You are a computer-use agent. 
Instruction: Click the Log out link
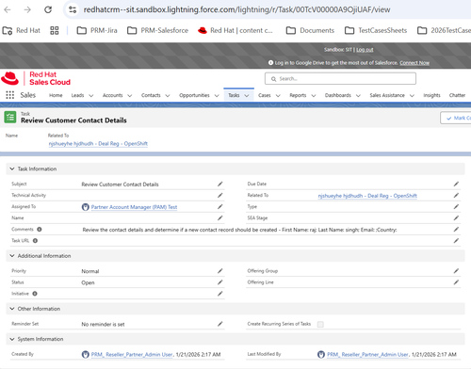pos(365,50)
